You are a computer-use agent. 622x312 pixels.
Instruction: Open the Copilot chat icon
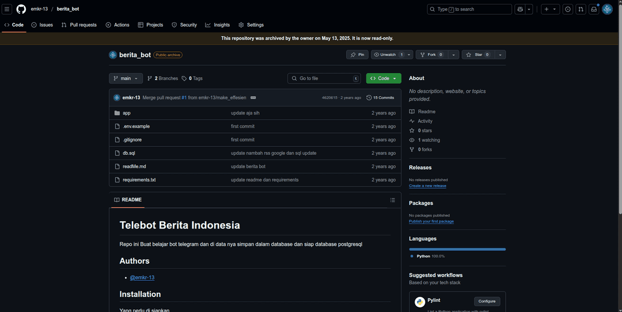tap(520, 9)
